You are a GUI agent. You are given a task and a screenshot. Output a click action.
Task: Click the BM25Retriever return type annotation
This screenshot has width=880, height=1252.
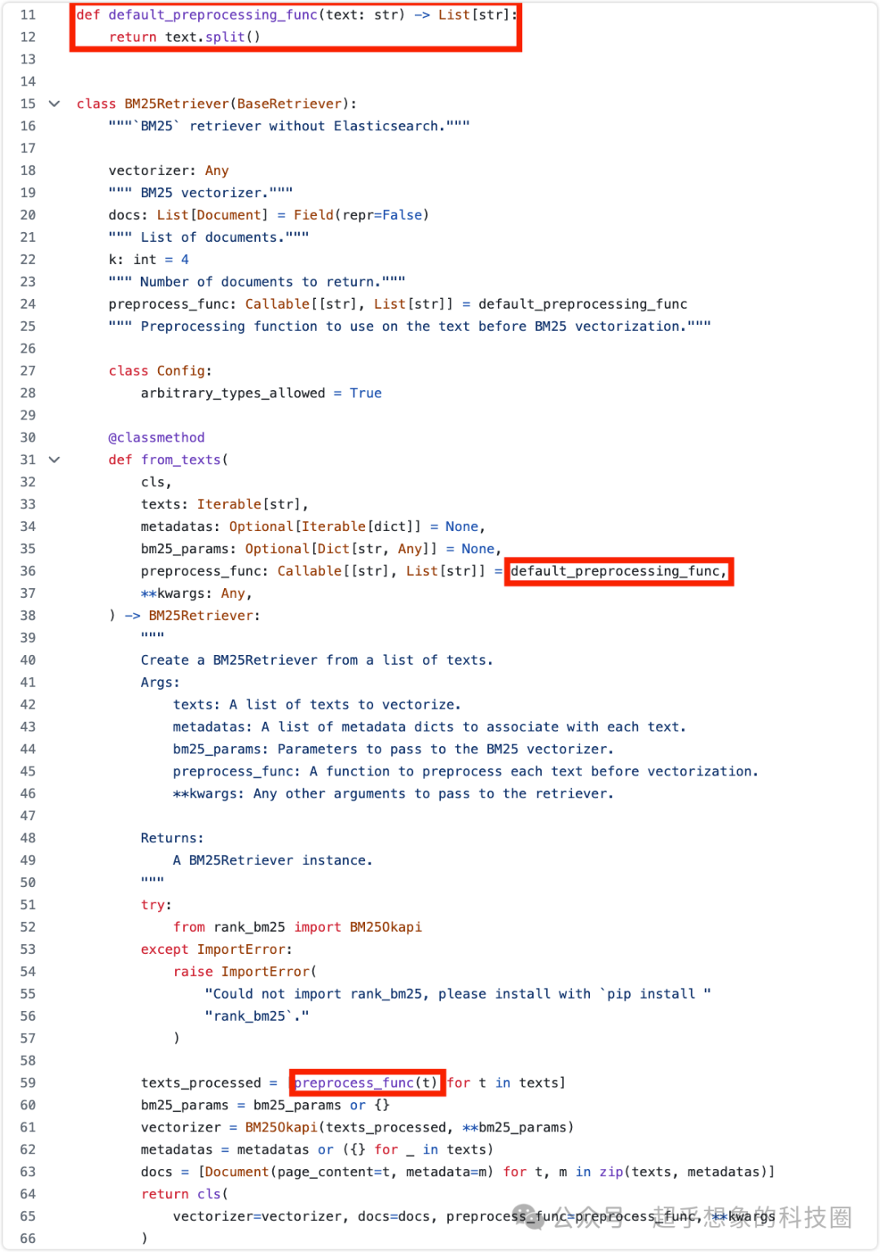[x=202, y=616]
